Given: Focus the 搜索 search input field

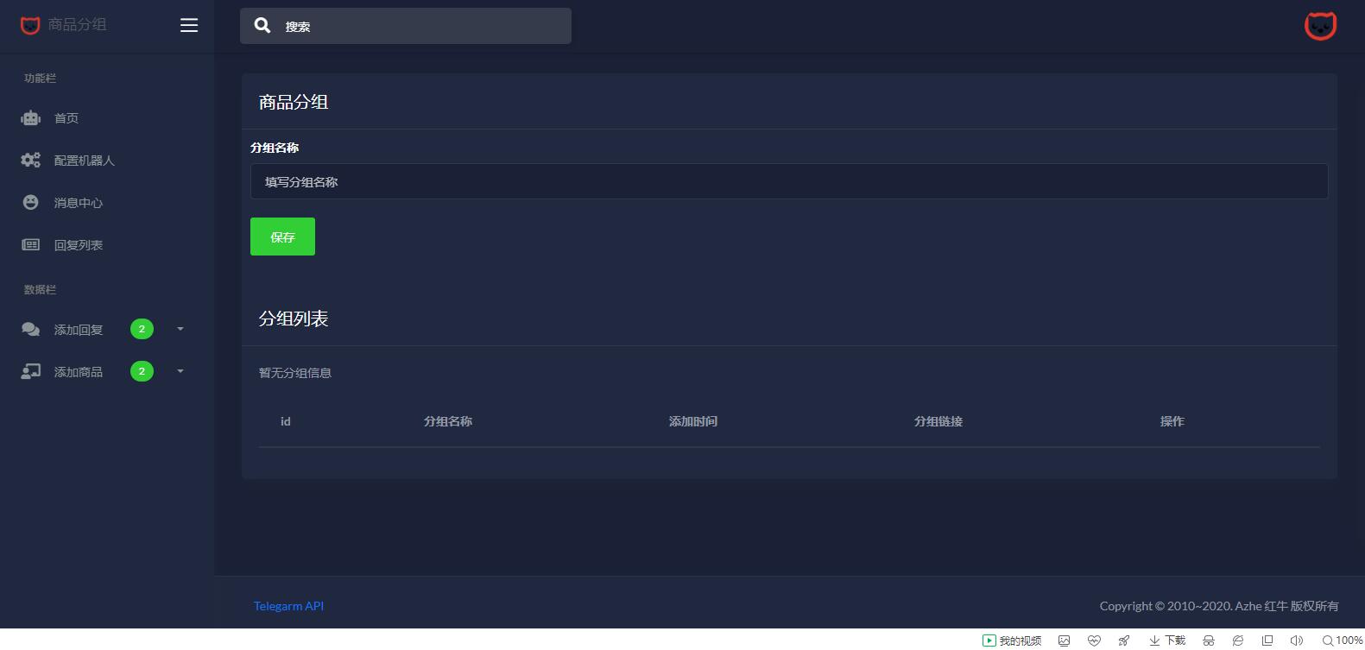Looking at the screenshot, I should [406, 26].
